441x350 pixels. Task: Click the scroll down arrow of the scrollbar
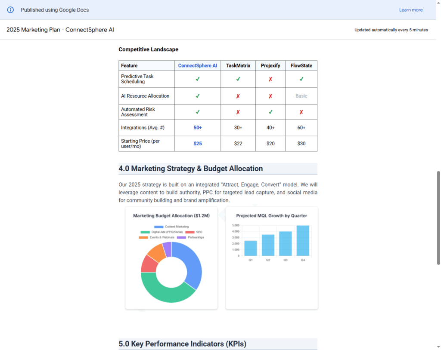click(x=438, y=347)
